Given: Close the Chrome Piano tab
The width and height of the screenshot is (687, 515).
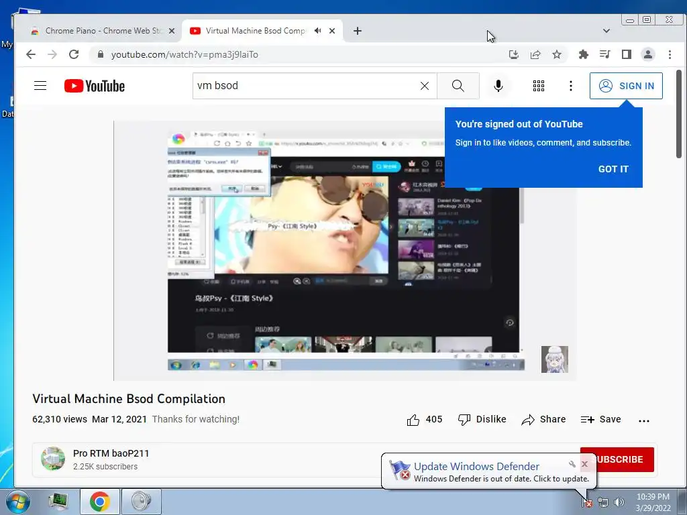Looking at the screenshot, I should pyautogui.click(x=172, y=31).
